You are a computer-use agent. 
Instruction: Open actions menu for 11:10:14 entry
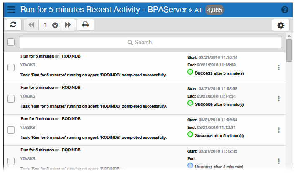point(278,68)
